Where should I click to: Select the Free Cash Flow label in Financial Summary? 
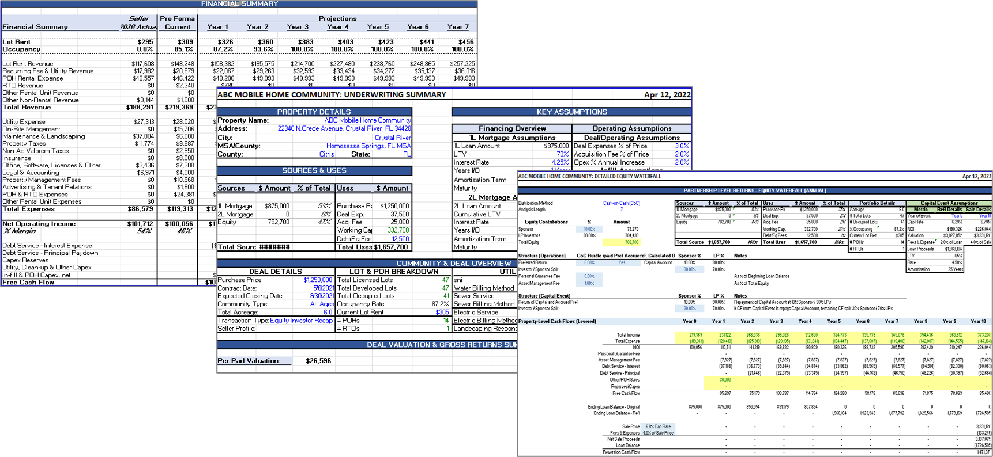coord(28,283)
